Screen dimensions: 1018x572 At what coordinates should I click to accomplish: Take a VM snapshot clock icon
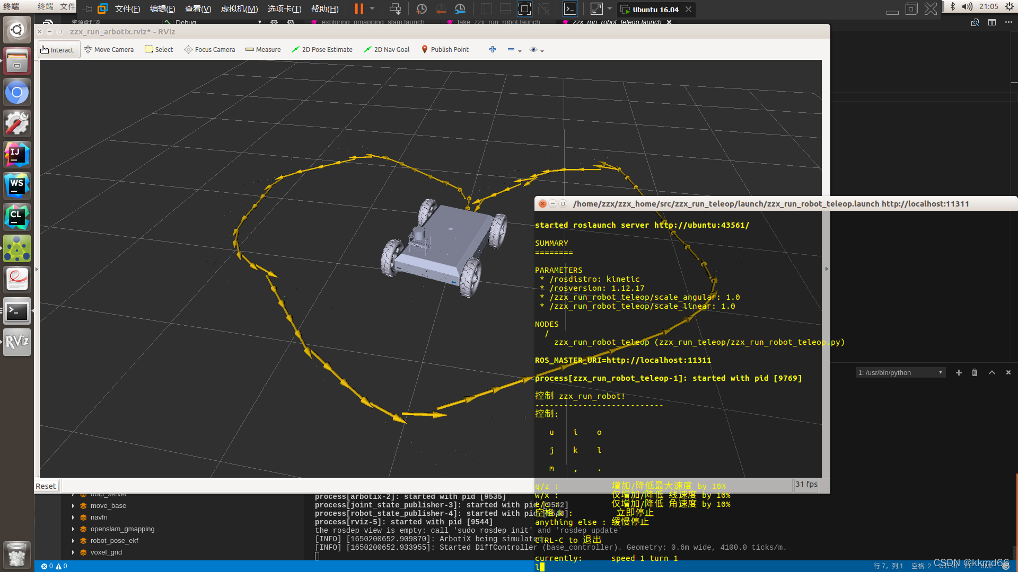pyautogui.click(x=422, y=8)
